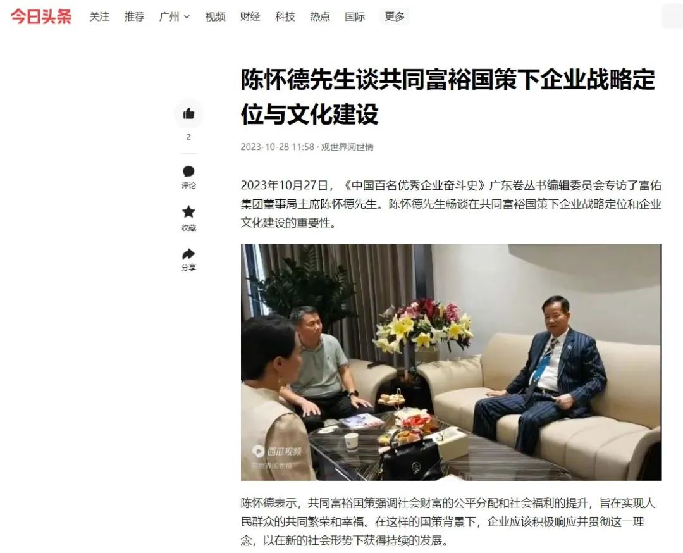The height and width of the screenshot is (553, 683).
Task: Like the article with thumbs-up icon
Action: pyautogui.click(x=188, y=113)
